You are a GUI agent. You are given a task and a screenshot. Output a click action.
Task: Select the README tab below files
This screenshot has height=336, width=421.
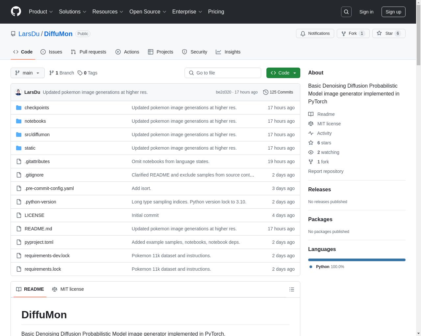coord(30,289)
